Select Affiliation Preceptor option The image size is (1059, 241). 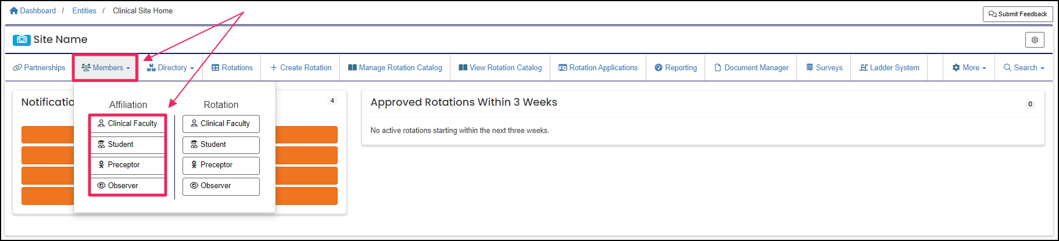(x=128, y=165)
